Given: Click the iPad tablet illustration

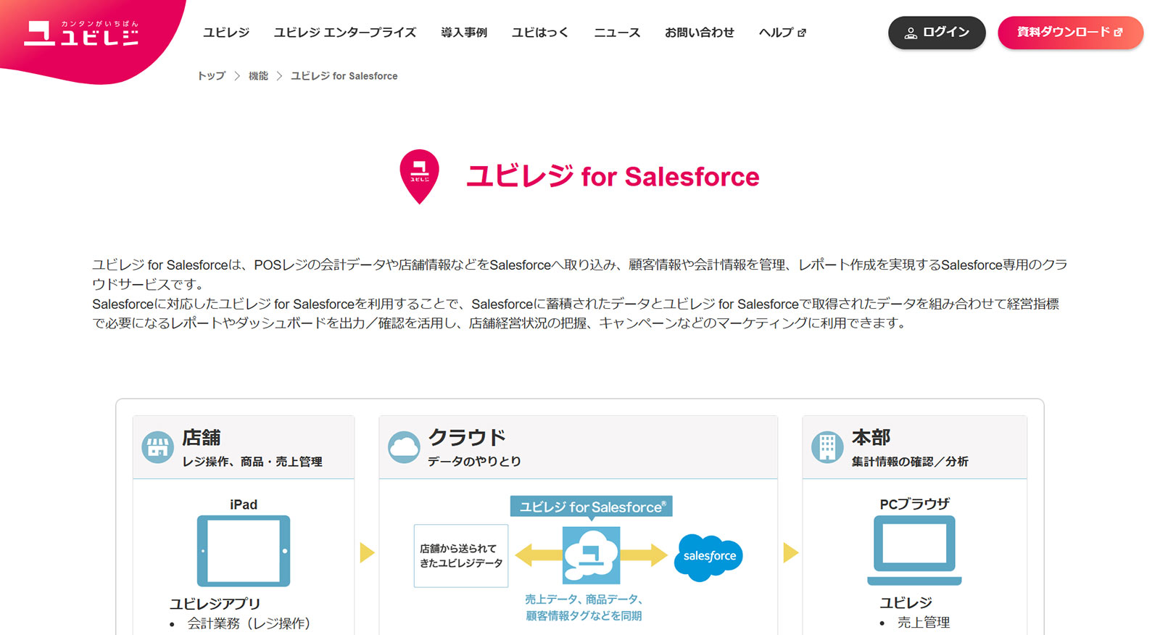Looking at the screenshot, I should click(244, 551).
